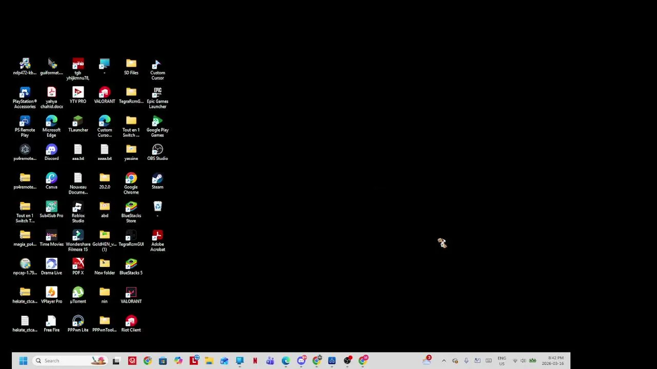Select the red VALORANT fist shortcut

(x=105, y=95)
